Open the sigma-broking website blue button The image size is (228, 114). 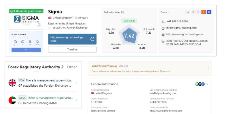coord(72,39)
